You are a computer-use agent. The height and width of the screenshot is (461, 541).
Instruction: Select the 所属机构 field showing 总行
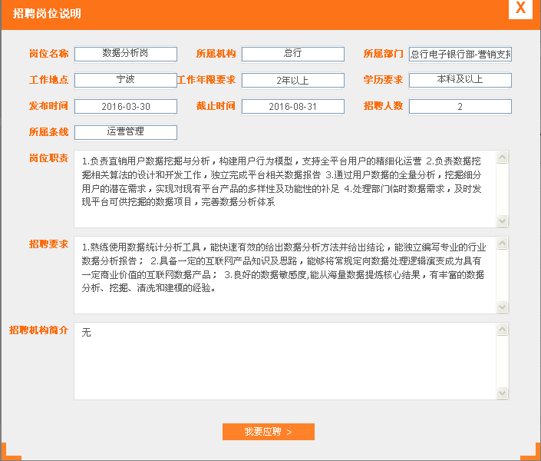click(x=292, y=54)
